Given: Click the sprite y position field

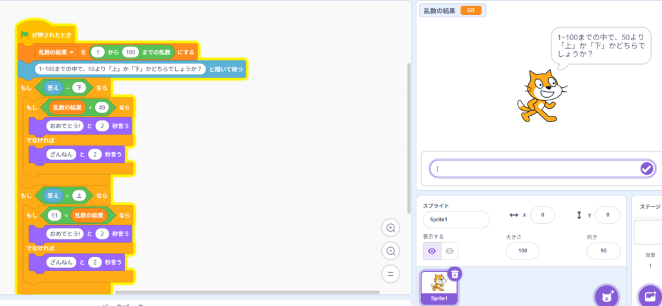Looking at the screenshot, I should coord(607,215).
